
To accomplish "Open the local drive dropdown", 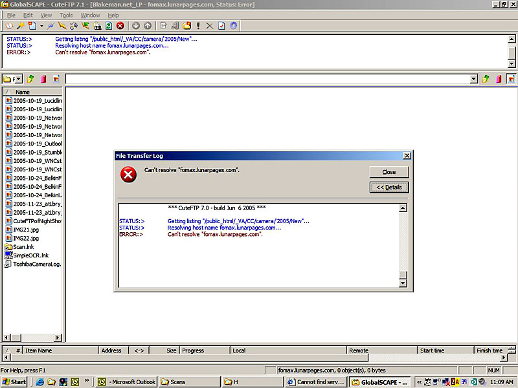I will [x=18, y=79].
